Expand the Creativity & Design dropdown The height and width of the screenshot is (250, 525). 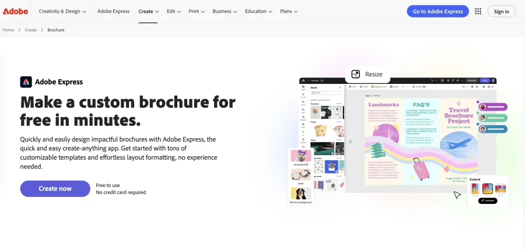click(62, 12)
